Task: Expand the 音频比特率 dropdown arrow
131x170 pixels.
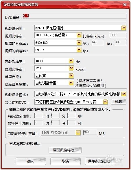Action: (71, 68)
